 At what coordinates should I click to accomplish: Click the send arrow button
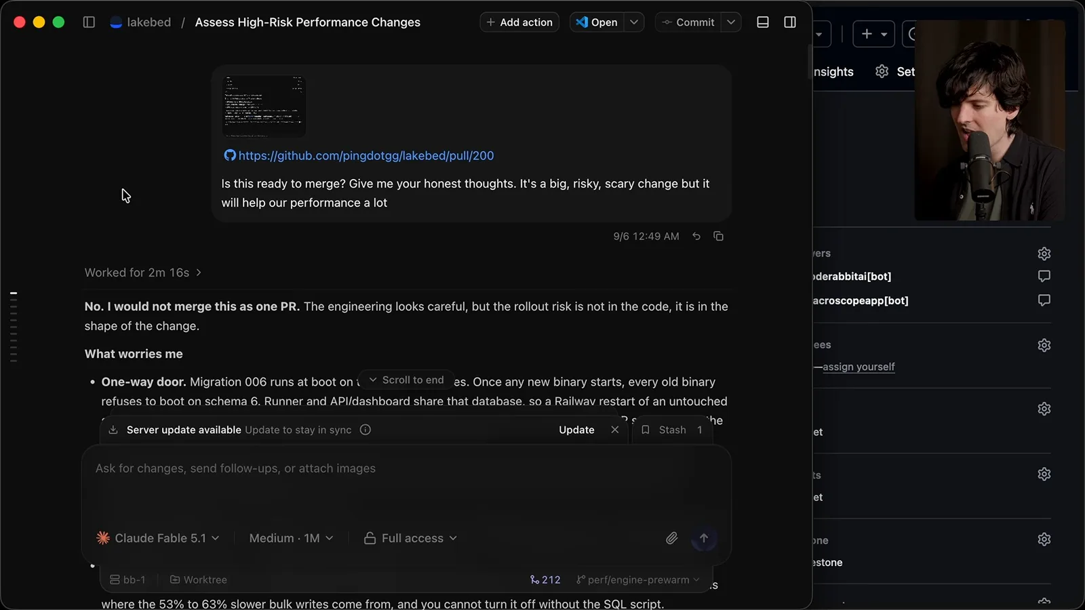tap(704, 538)
